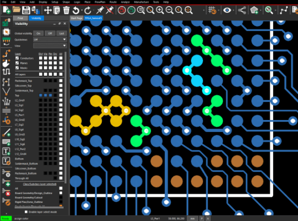Select the Move tool icon
The width and height of the screenshot is (298, 221).
(x=48, y=10)
